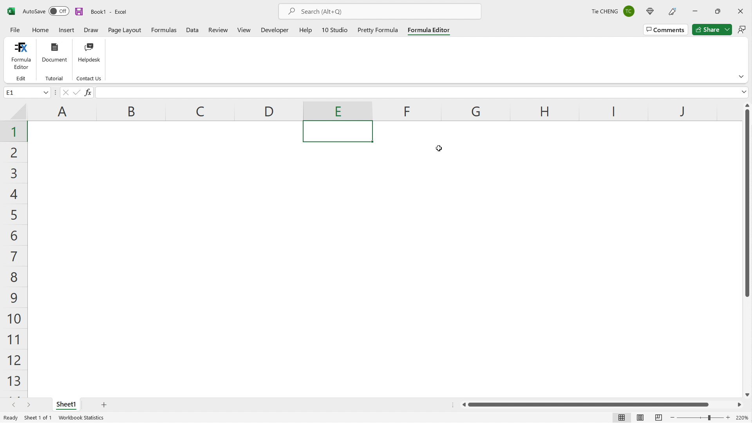The image size is (752, 423).
Task: Toggle the AutoSave switch
Action: tap(59, 11)
